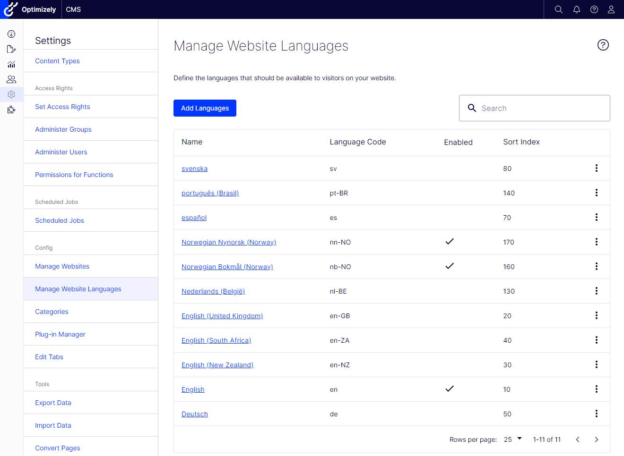Screen dimensions: 624x456
Task: Go to next page of languages table
Action: click(x=596, y=439)
